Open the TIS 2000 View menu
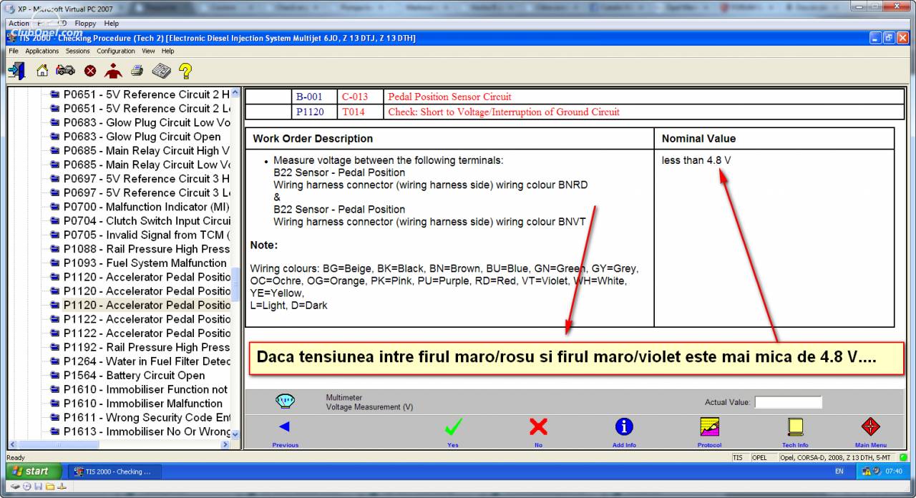 click(x=148, y=51)
